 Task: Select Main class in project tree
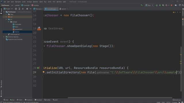15,27
